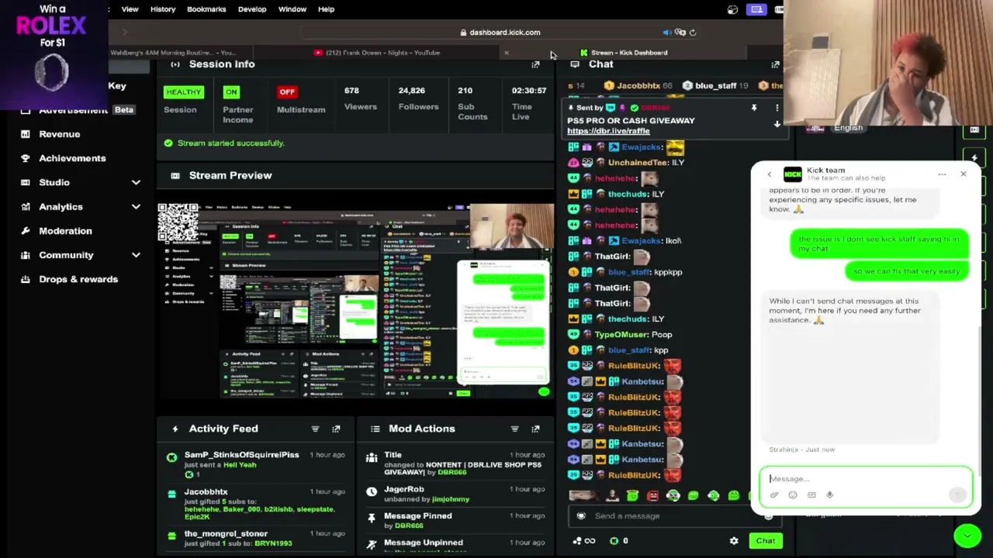Open Drops & rewards in sidebar
Image resolution: width=993 pixels, height=558 pixels.
(x=78, y=279)
